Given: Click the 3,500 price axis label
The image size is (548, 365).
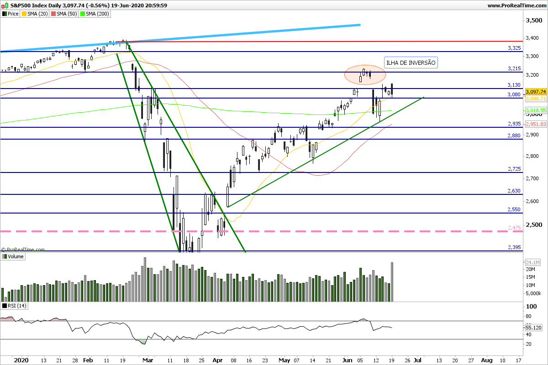Looking at the screenshot, I should pos(534,21).
